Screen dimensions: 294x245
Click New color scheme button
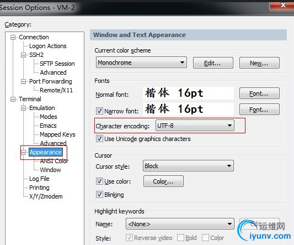tap(259, 63)
